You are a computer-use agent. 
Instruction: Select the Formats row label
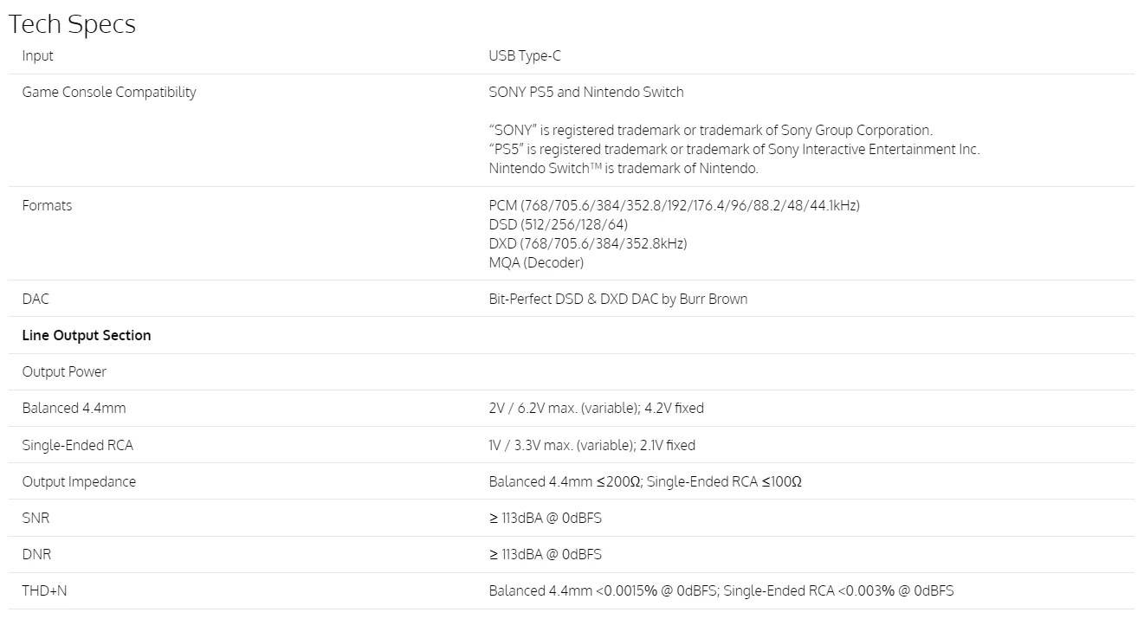click(x=47, y=206)
